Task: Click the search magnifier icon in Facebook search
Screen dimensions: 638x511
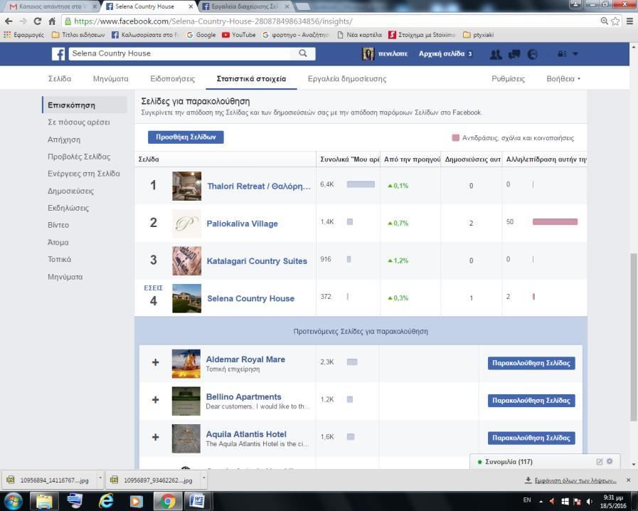Action: coord(303,53)
